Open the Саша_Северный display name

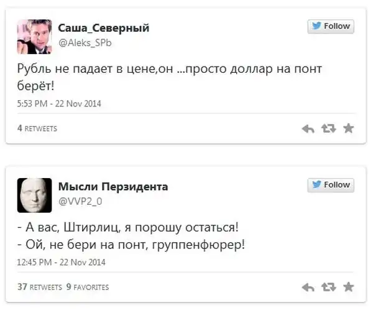coord(103,28)
